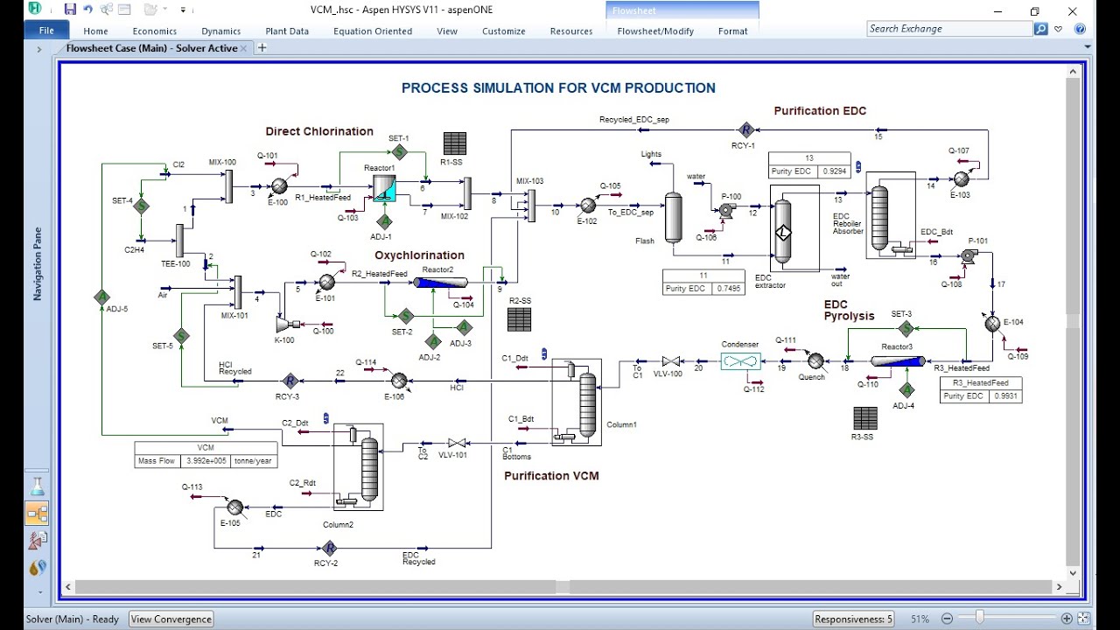Click the Search Exchange input field
The height and width of the screenshot is (630, 1120).
tap(949, 29)
